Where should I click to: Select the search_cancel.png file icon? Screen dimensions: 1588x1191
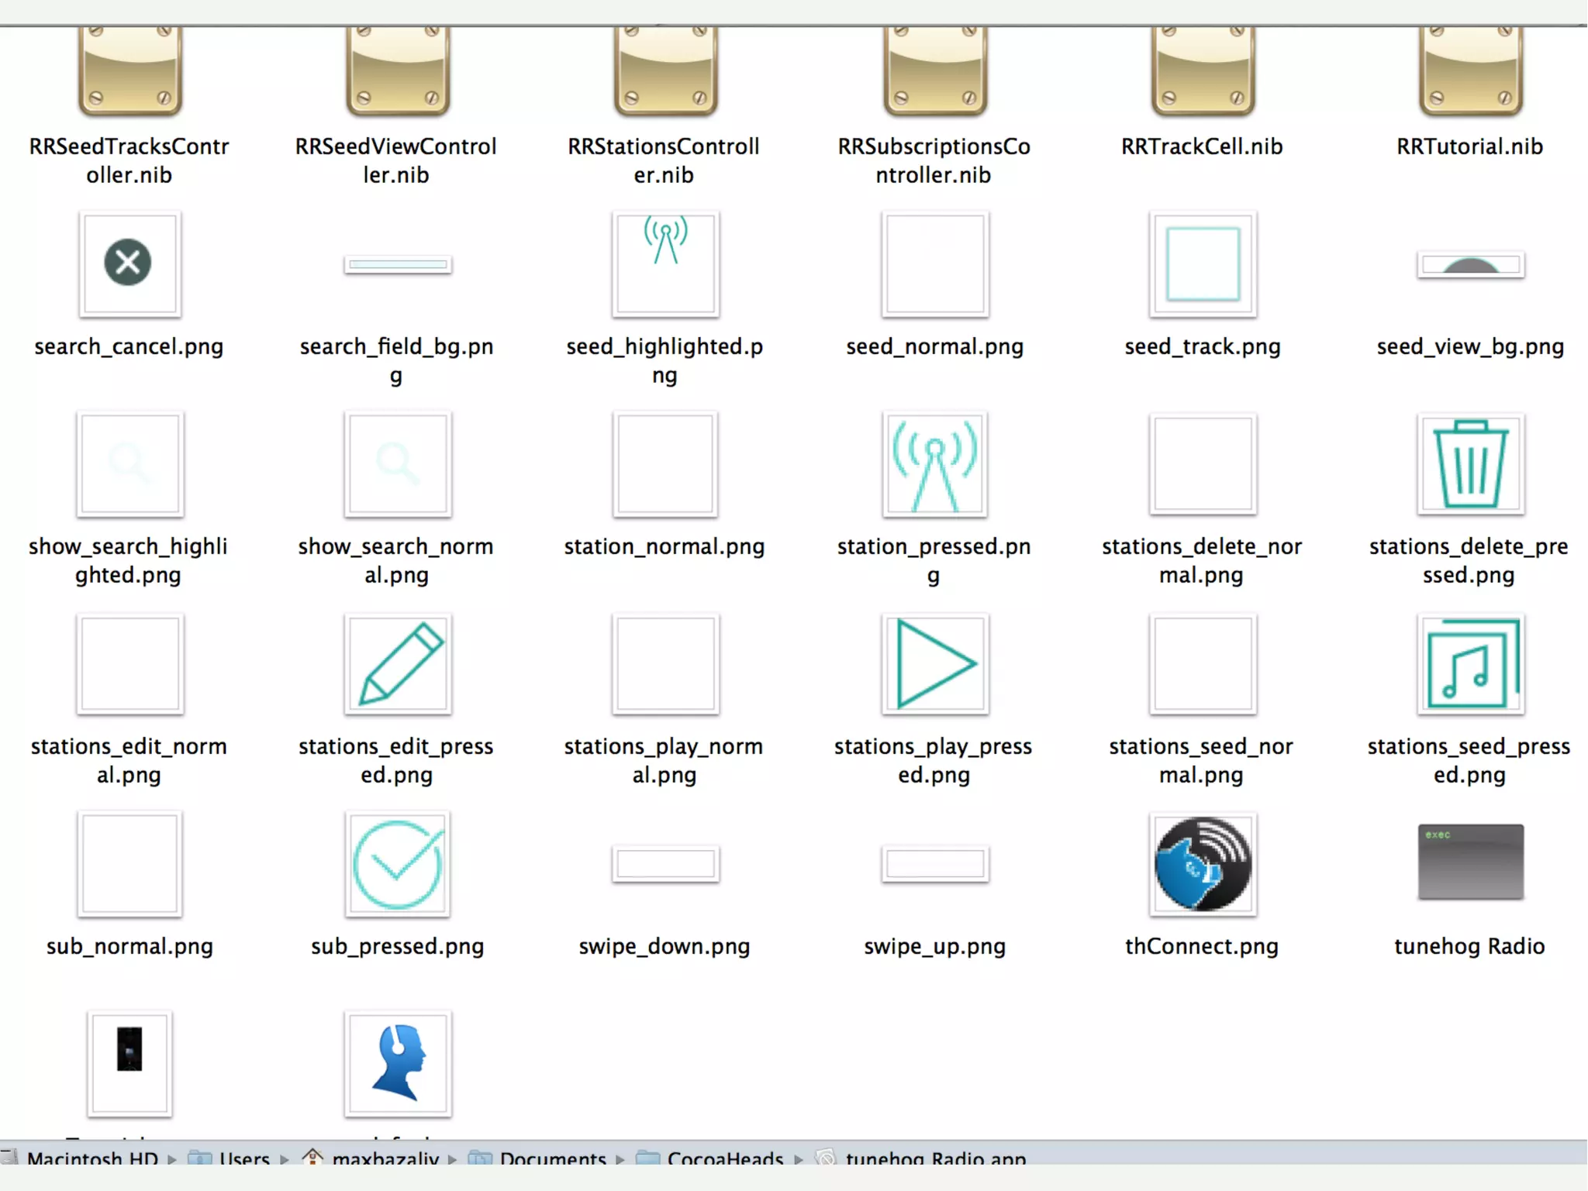coord(129,264)
